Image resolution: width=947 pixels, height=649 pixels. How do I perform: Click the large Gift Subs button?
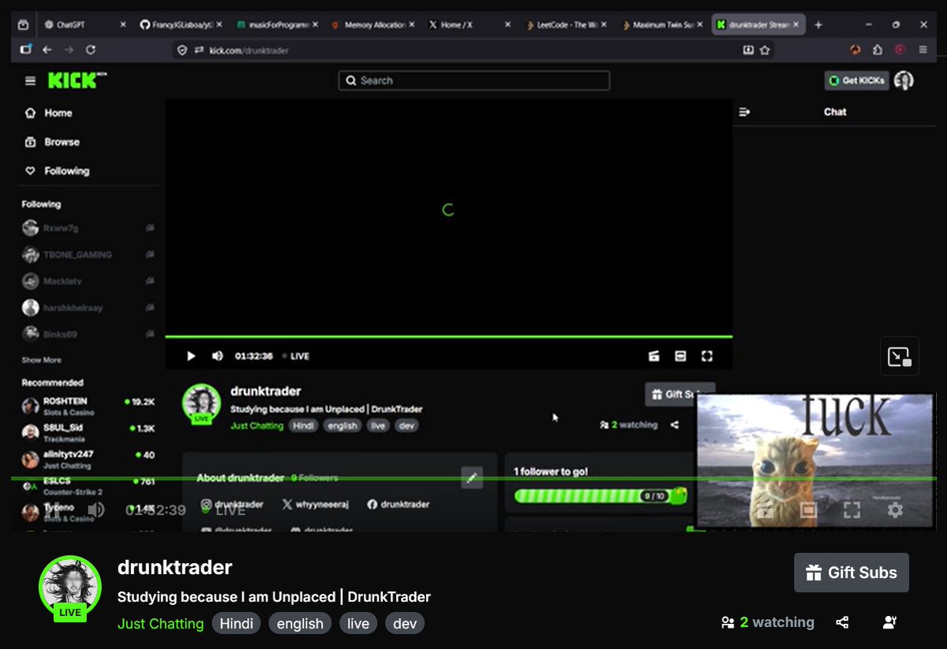pyautogui.click(x=852, y=573)
